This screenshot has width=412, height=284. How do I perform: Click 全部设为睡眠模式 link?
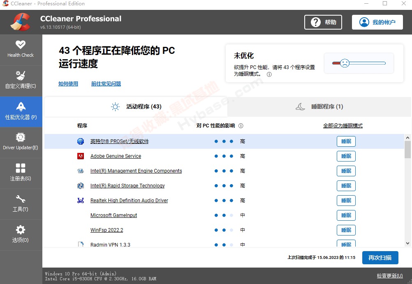(343, 126)
